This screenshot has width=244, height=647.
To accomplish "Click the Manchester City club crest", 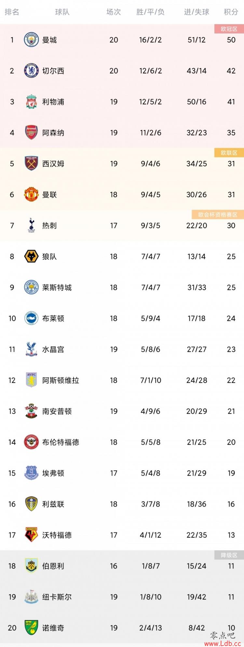I will click(x=32, y=40).
